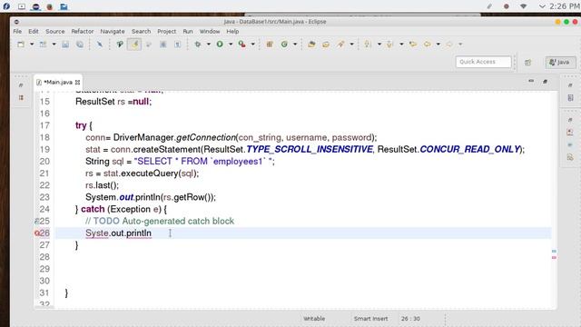
Task: Open the Project menu
Action: (167, 32)
